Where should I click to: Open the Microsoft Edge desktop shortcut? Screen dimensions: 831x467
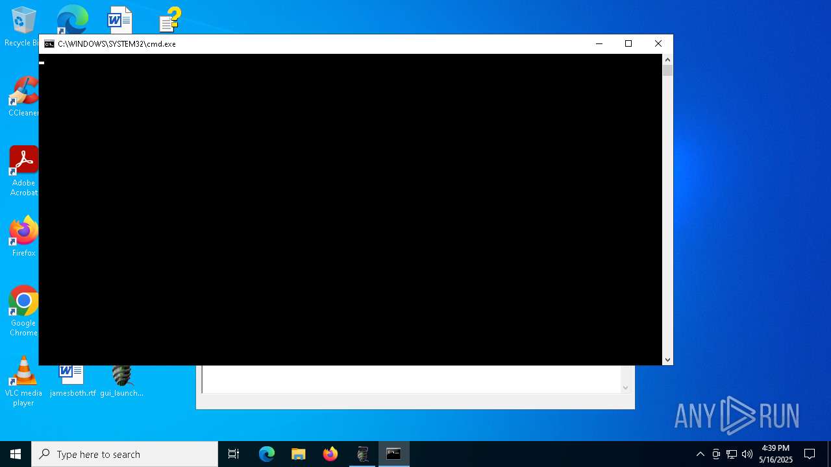(x=72, y=19)
